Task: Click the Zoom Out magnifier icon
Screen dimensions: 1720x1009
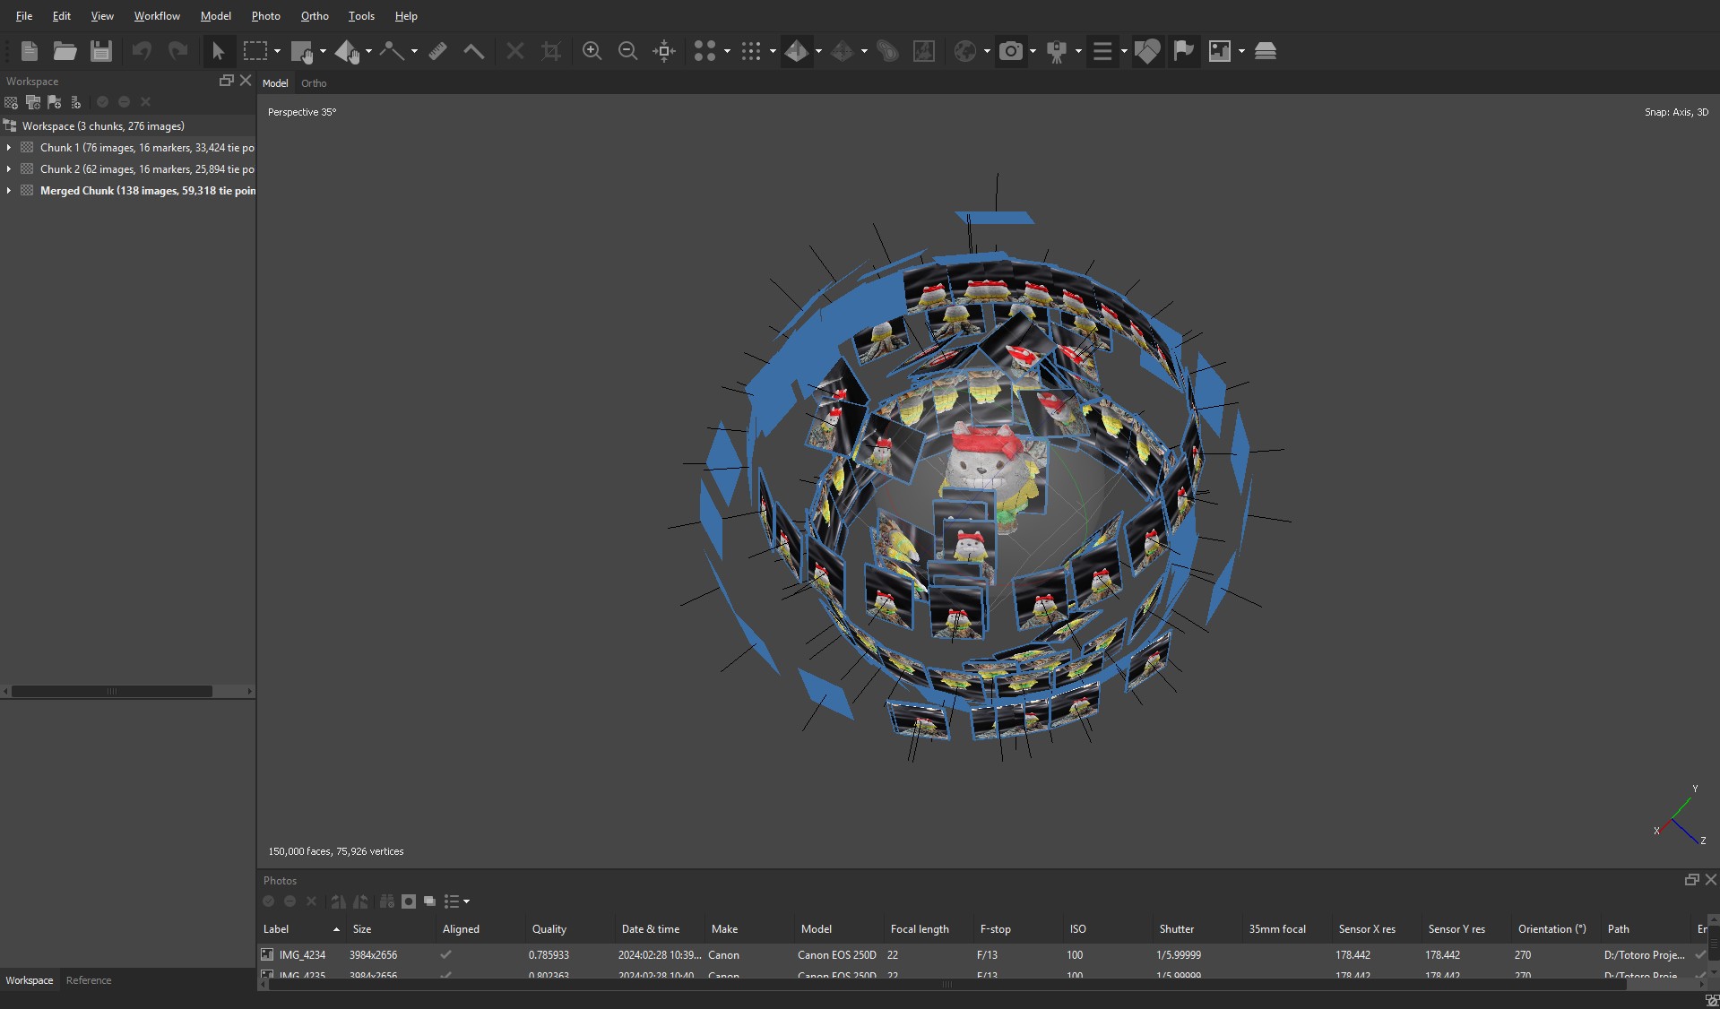Action: (627, 51)
